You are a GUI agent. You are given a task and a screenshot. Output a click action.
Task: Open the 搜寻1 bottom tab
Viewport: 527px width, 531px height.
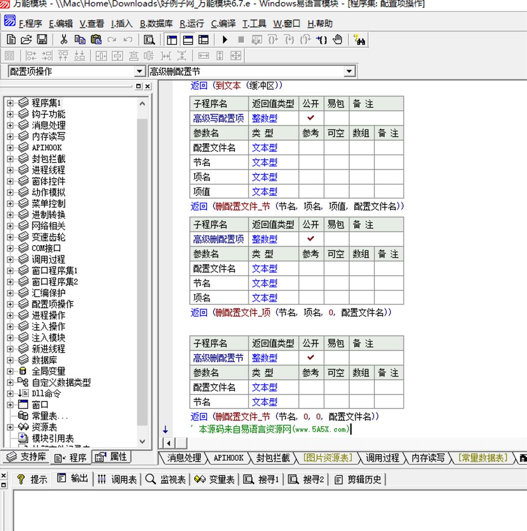tap(261, 479)
